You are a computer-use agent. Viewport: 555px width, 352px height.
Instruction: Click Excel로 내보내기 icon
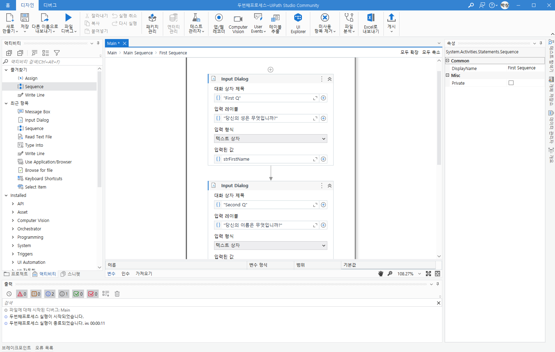[371, 17]
